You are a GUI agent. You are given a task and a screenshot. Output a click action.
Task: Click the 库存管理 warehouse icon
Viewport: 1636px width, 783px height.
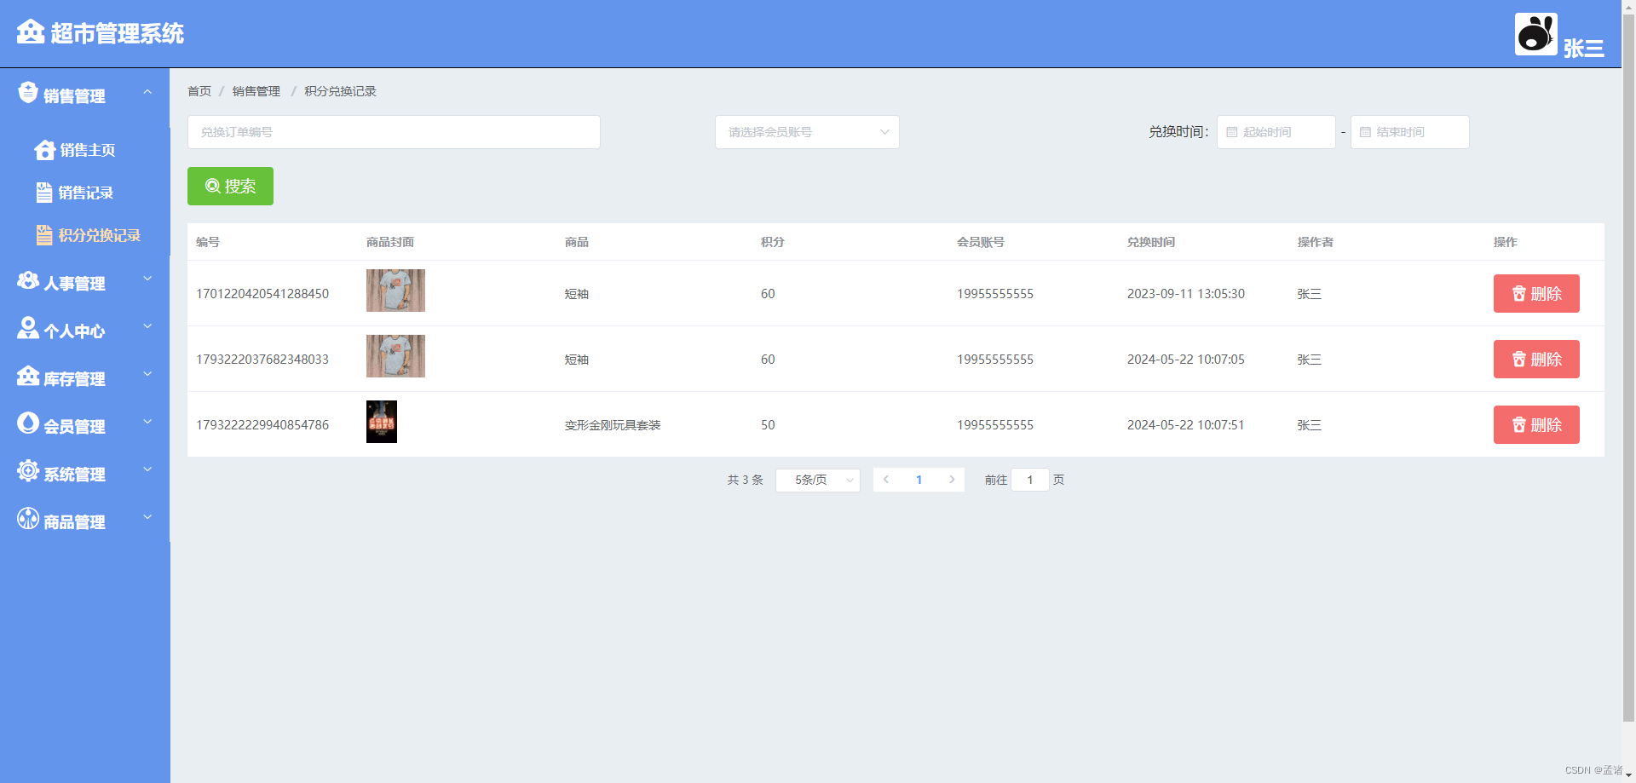click(28, 376)
